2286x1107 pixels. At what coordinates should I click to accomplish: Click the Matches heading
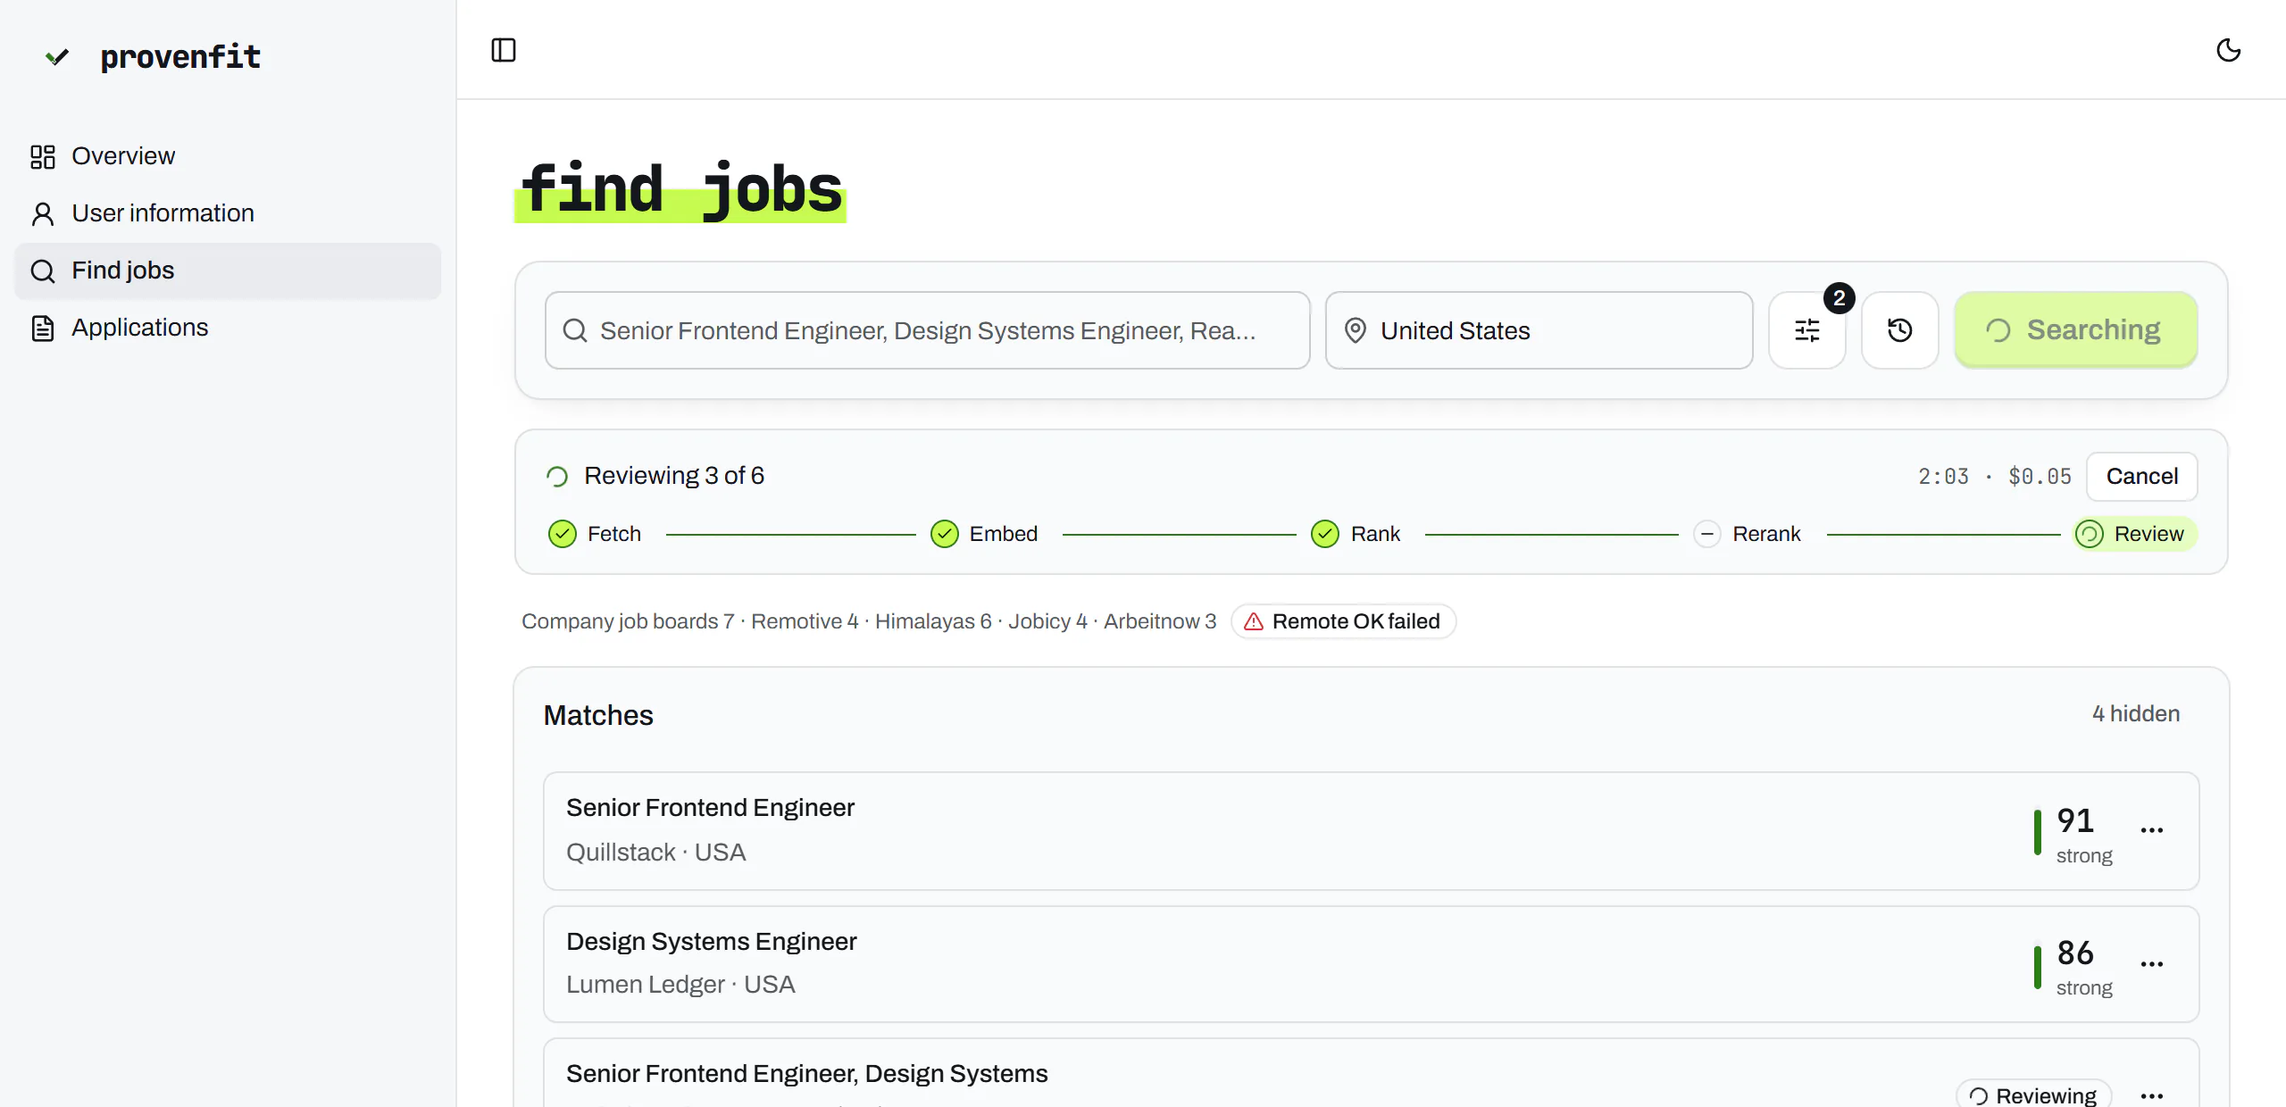click(598, 715)
